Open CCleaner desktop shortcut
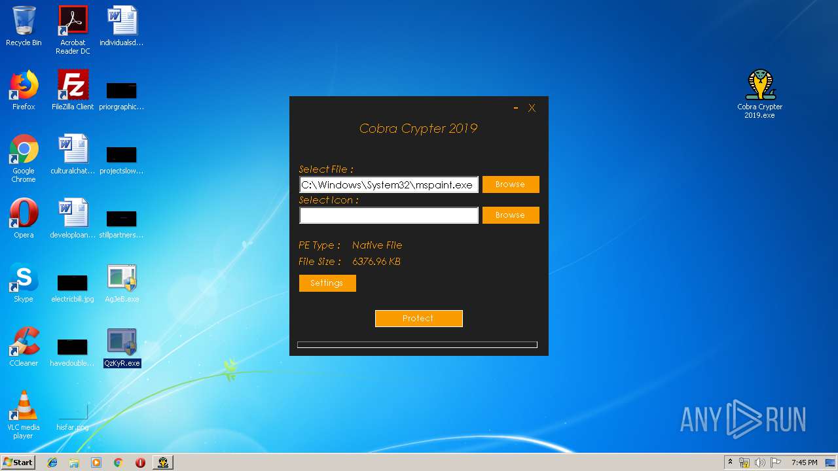The image size is (838, 471). 24,347
